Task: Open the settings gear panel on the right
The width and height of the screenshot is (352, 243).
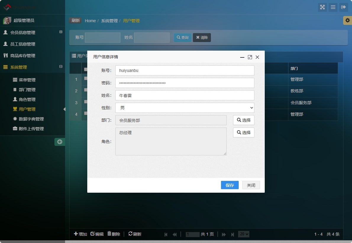Action: tap(348, 20)
